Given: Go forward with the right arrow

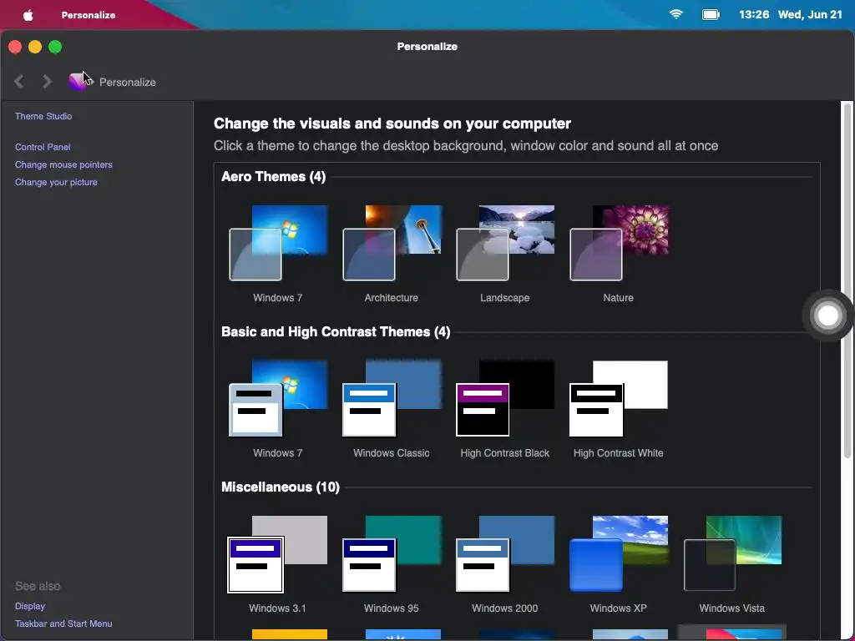Looking at the screenshot, I should (x=47, y=82).
